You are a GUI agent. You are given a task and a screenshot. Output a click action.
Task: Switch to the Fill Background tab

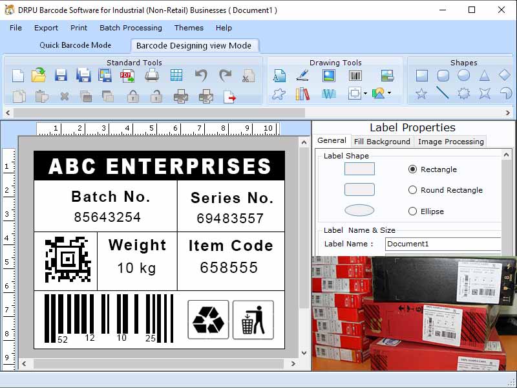382,141
